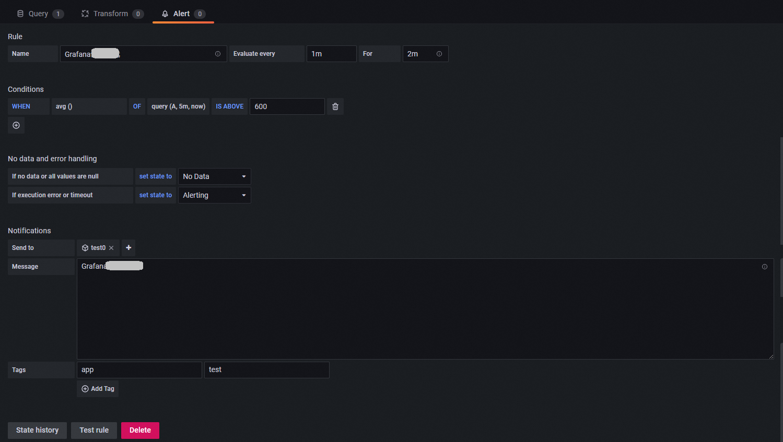Click the Test rule button

coord(94,431)
